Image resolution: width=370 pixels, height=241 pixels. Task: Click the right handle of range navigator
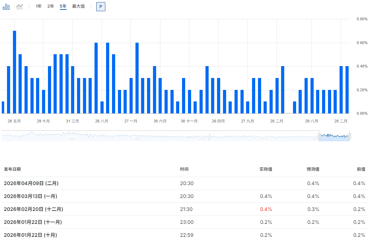tap(349, 136)
